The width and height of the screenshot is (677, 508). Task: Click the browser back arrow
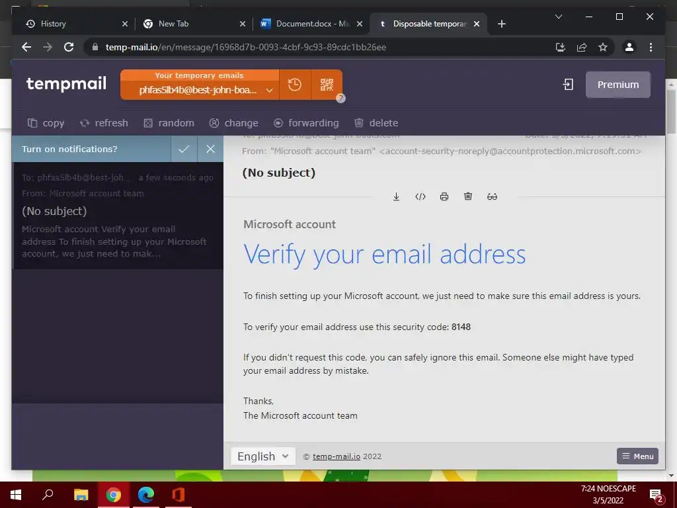pos(26,47)
